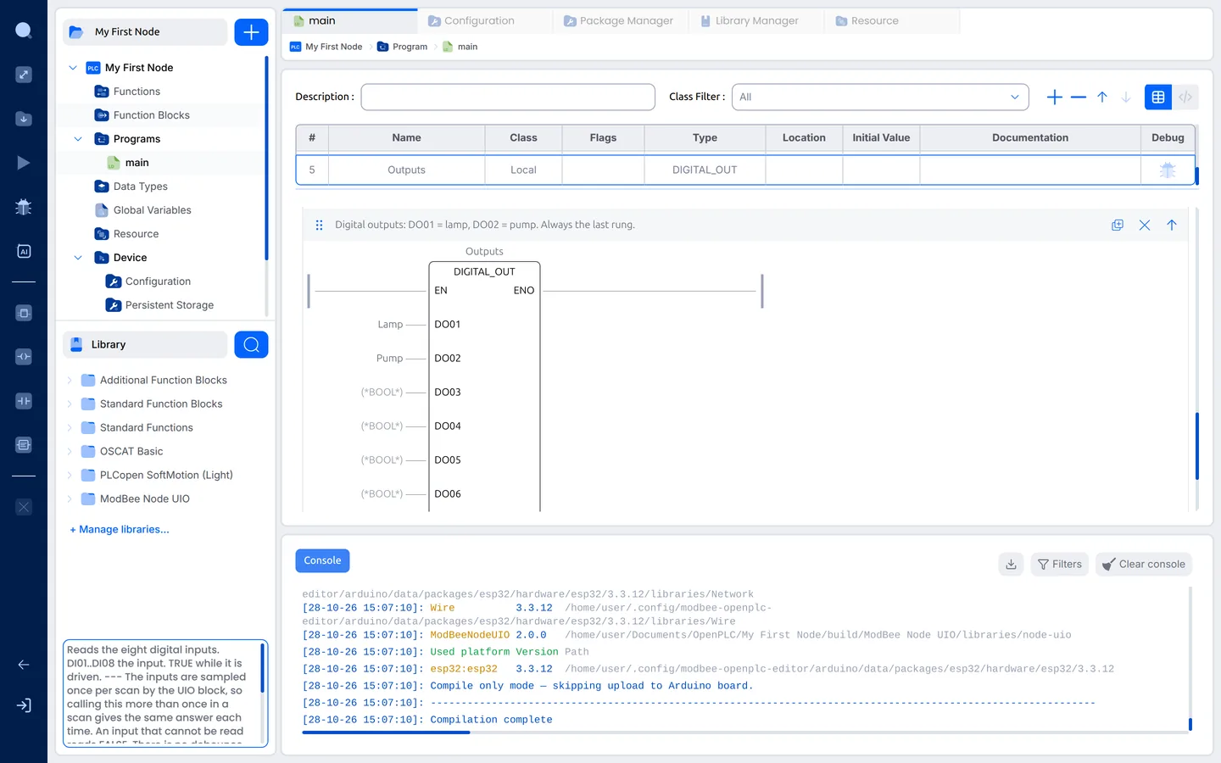Focus the Description input field
This screenshot has height=763, width=1221.
[508, 97]
